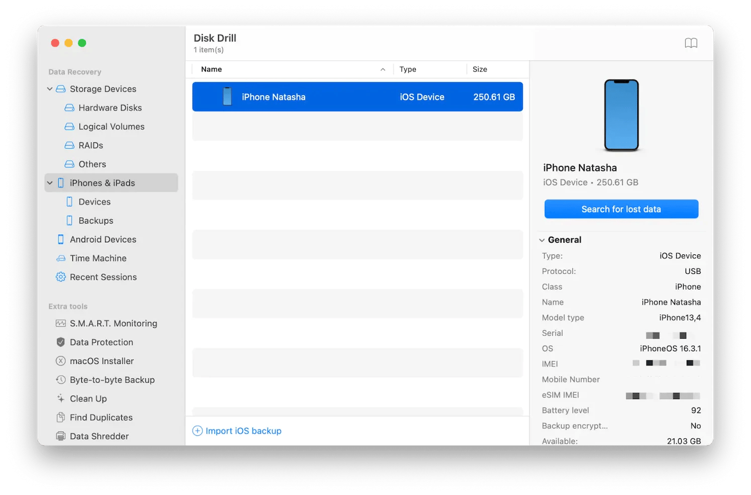Image resolution: width=751 pixels, height=495 pixels.
Task: Switch to the Backups view
Action: pyautogui.click(x=96, y=220)
